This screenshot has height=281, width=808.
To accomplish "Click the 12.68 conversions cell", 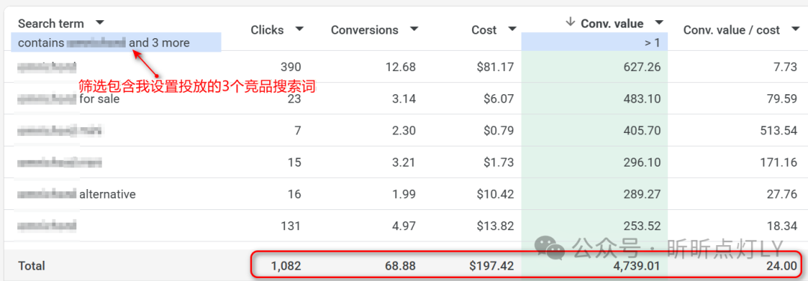I will [400, 67].
